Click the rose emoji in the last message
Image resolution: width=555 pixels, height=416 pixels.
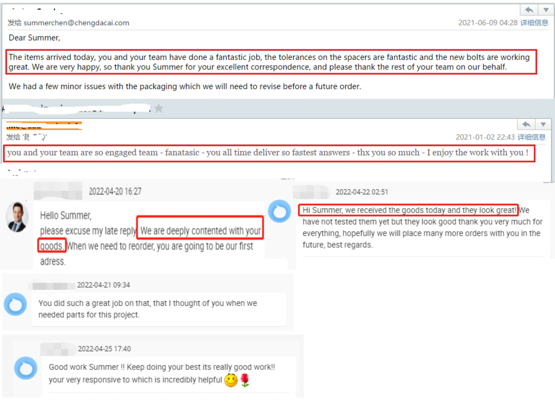[x=245, y=380]
